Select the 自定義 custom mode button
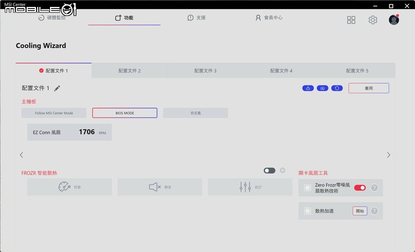 [x=196, y=113]
